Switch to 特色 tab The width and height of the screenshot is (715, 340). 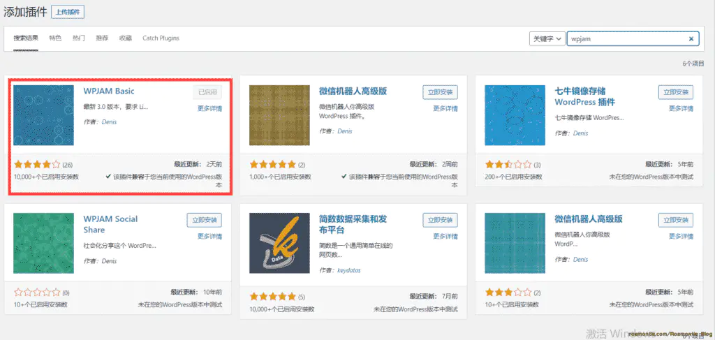click(55, 38)
